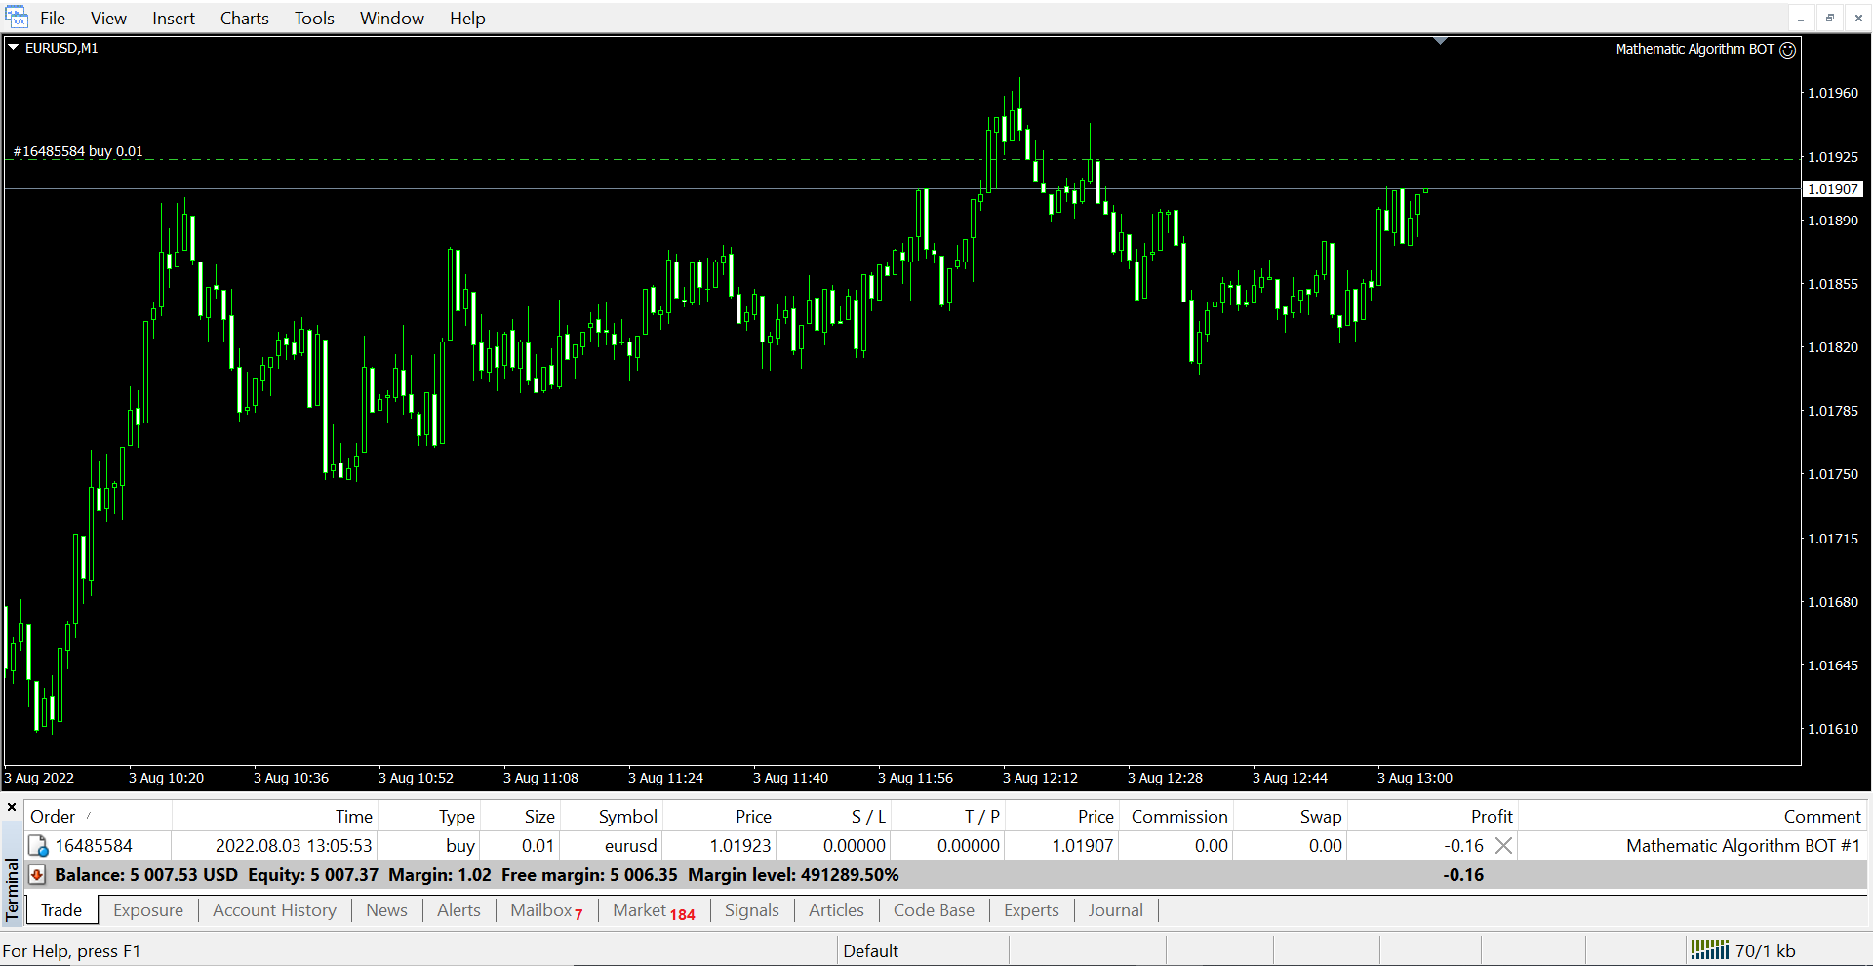Click the #16485584 buy 0.01 order line label
1873x966 pixels.
[78, 151]
